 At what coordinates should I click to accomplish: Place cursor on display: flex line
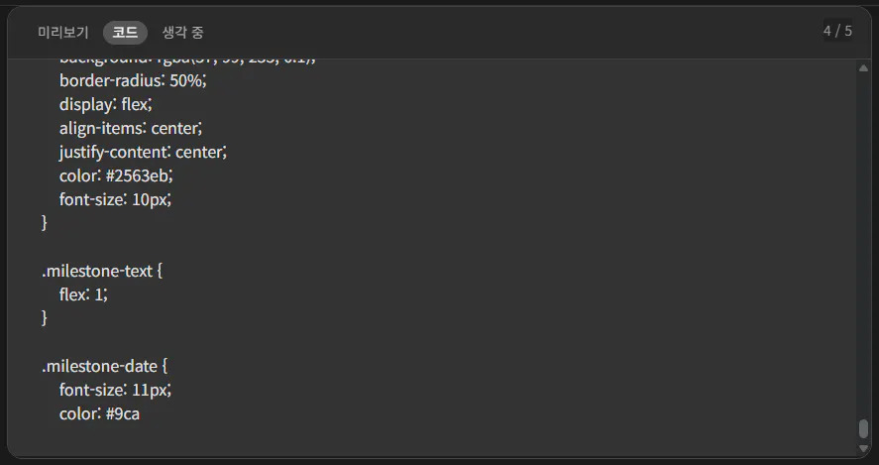coord(107,104)
